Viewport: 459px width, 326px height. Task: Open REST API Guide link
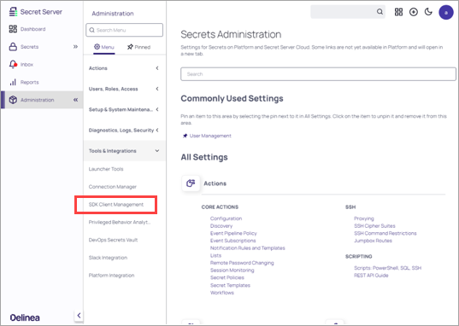[x=371, y=276]
